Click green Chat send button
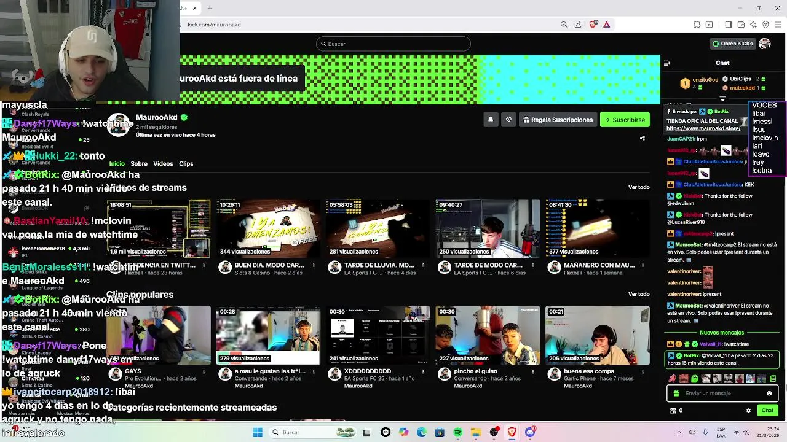Screen dimensions: 787x442 pos(767,411)
